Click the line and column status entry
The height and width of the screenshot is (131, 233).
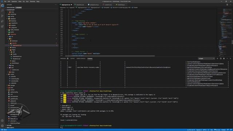(x=191, y=130)
